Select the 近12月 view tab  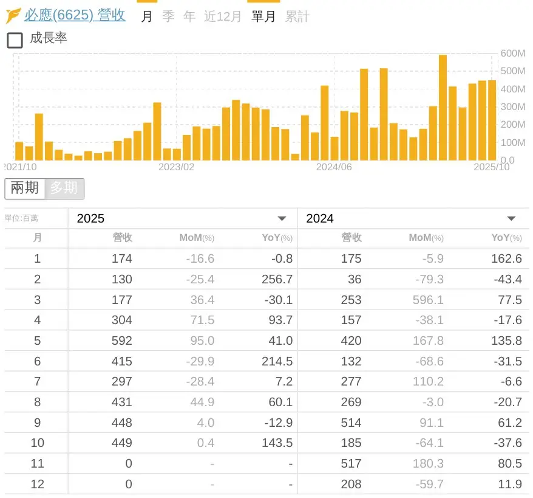(x=223, y=16)
